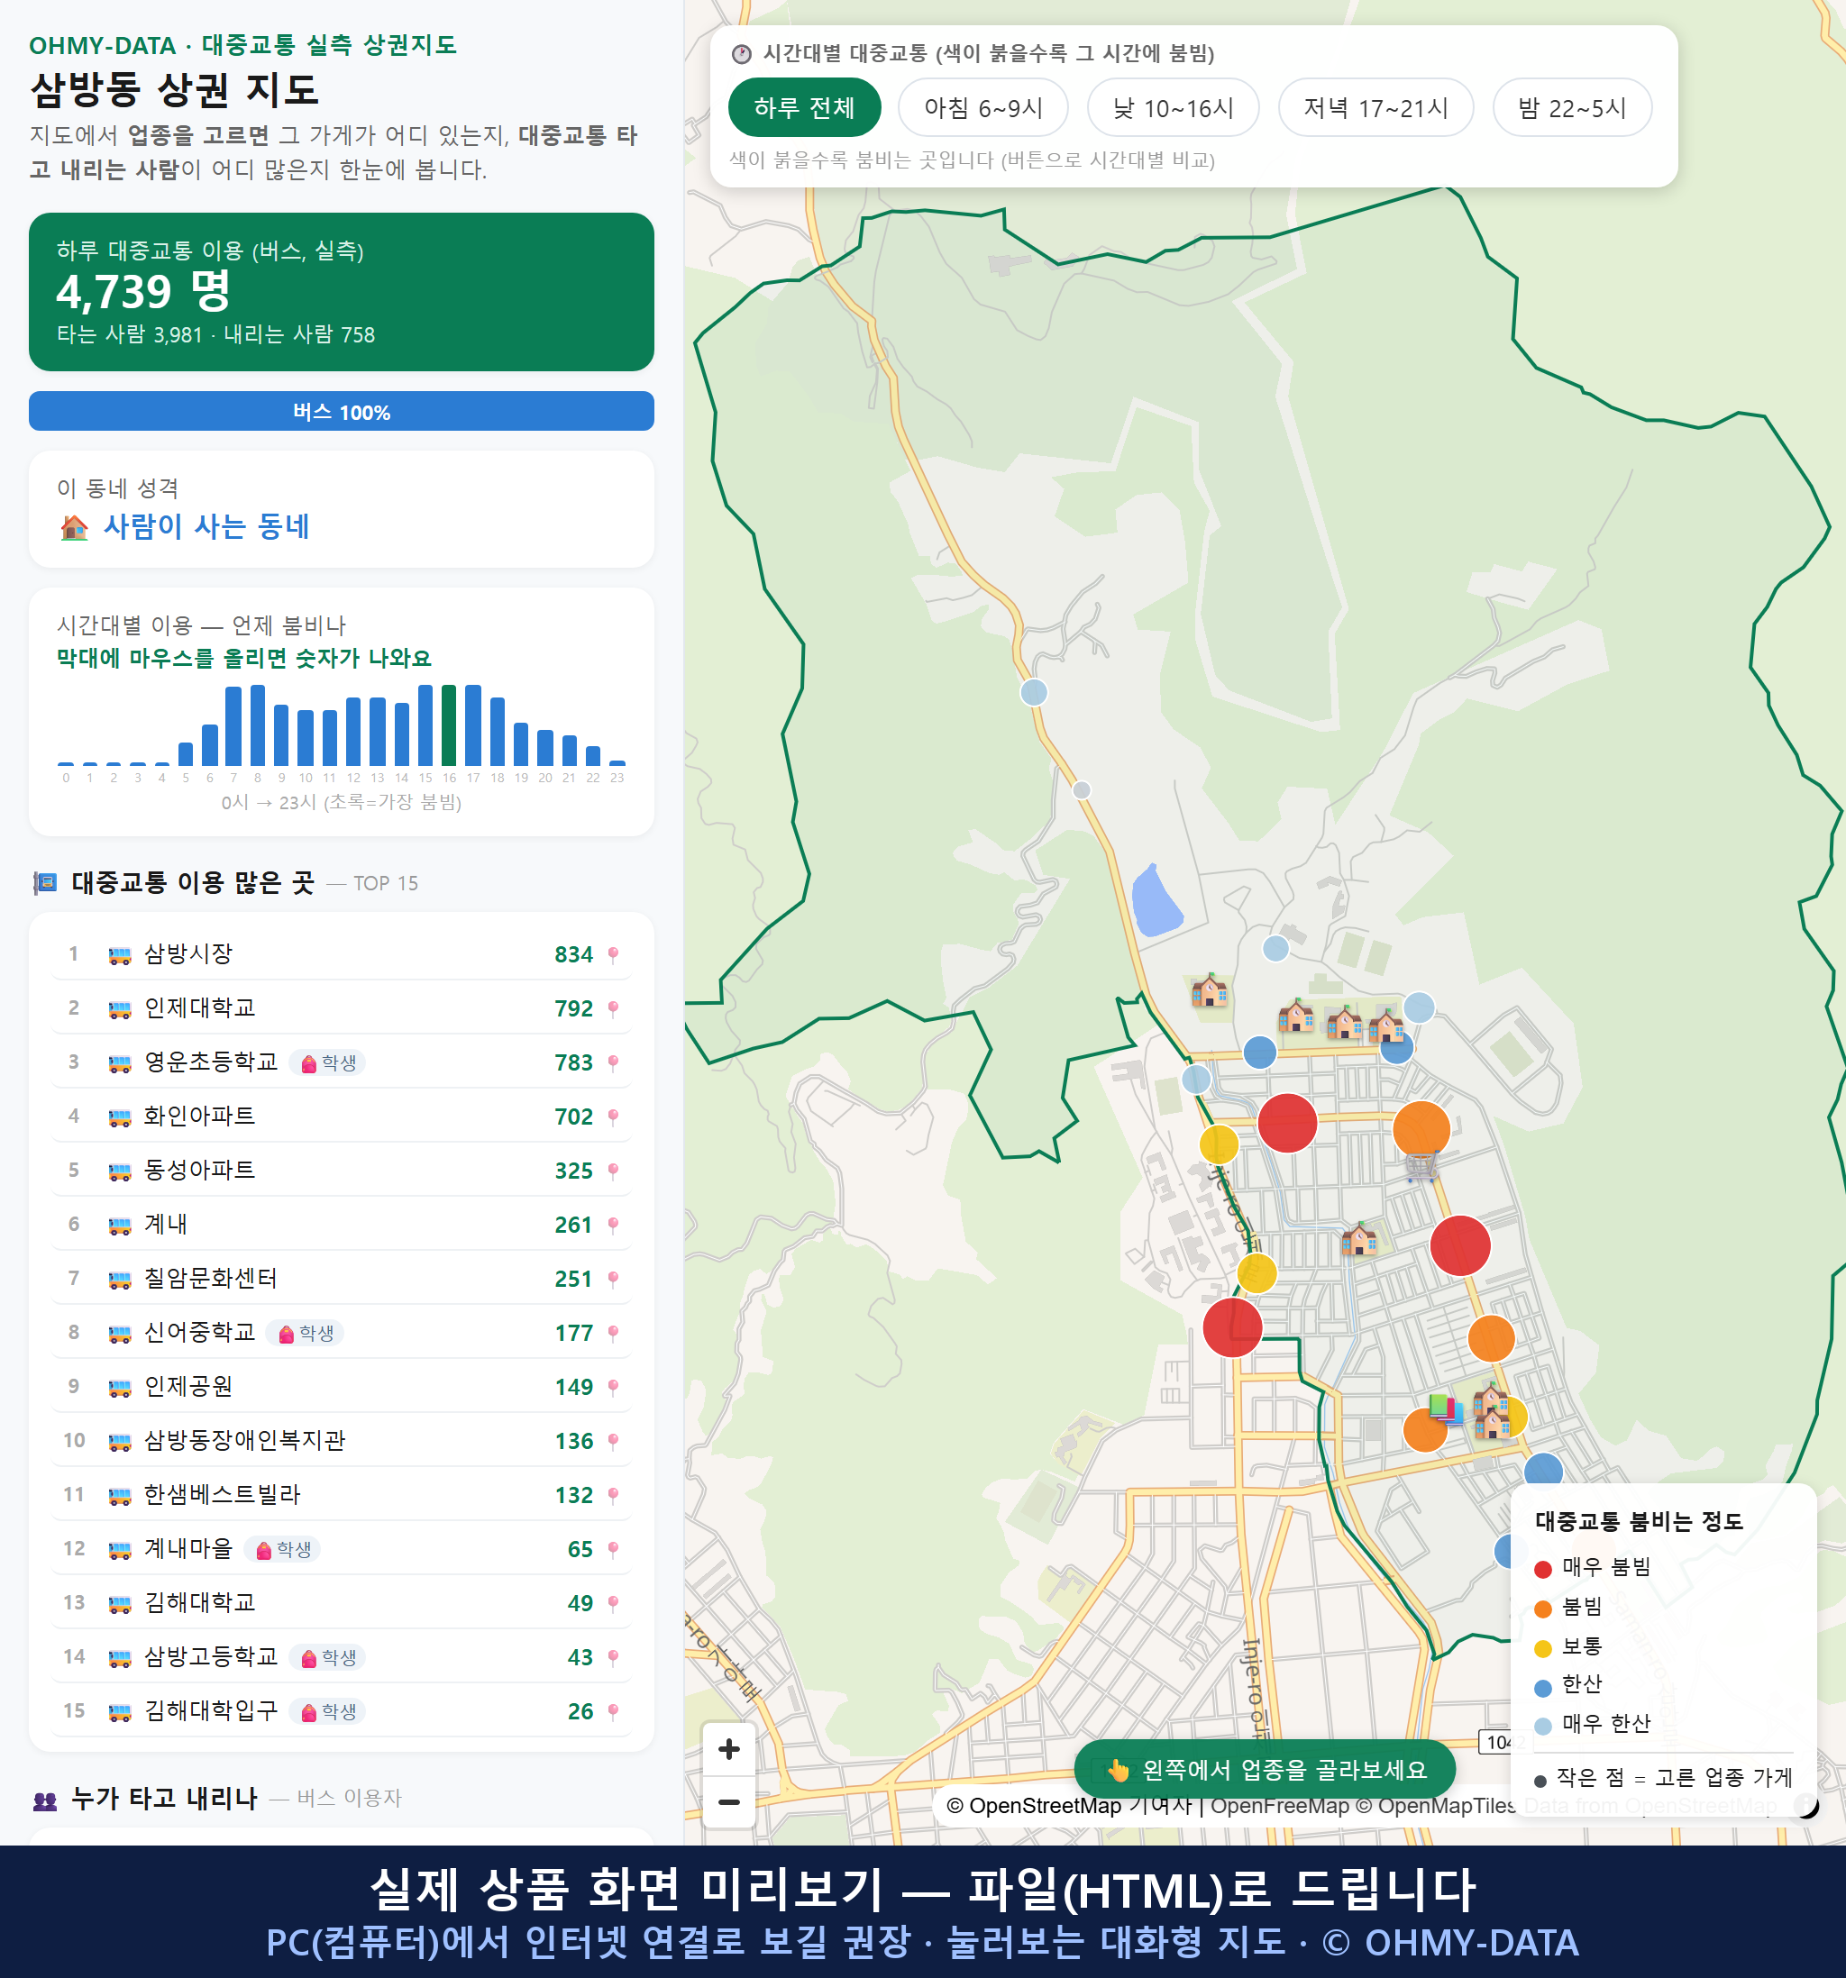Click the 매우 붐빔 red legend swatch

pyautogui.click(x=1542, y=1569)
